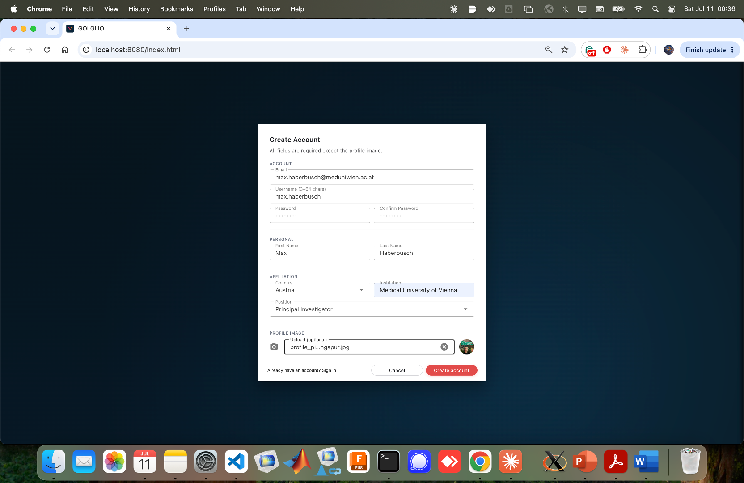Open the Apple menu
The image size is (744, 483).
[14, 9]
